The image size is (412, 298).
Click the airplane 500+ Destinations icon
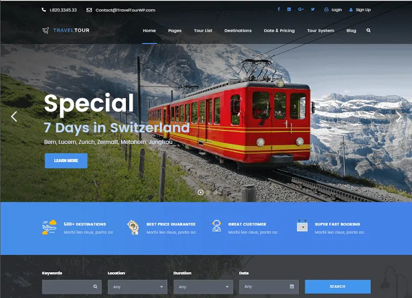(x=49, y=227)
